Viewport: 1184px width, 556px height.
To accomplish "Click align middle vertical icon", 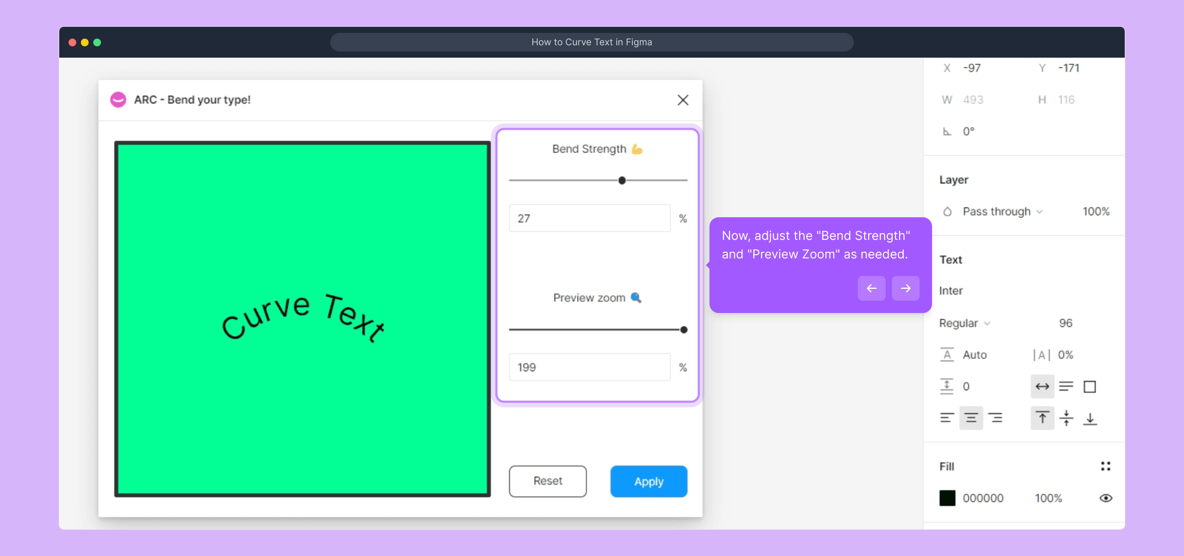I will click(x=1067, y=418).
